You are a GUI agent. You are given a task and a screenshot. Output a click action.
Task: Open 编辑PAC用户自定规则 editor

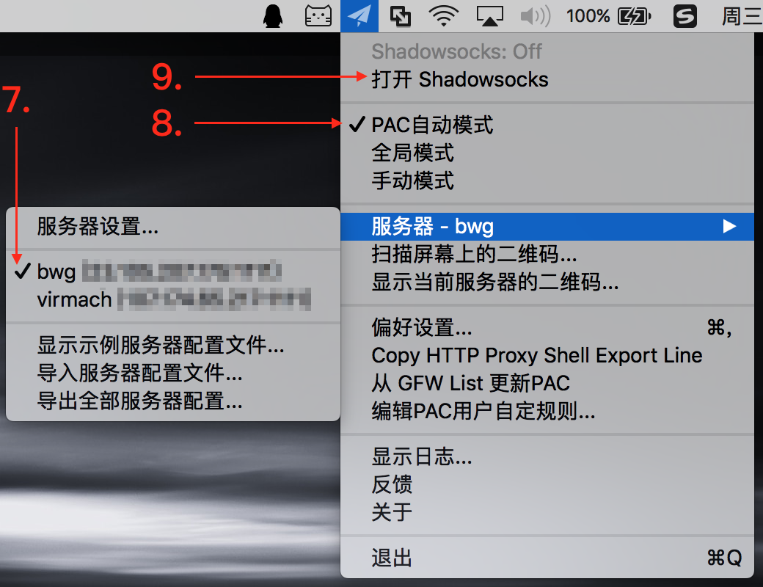(547, 412)
